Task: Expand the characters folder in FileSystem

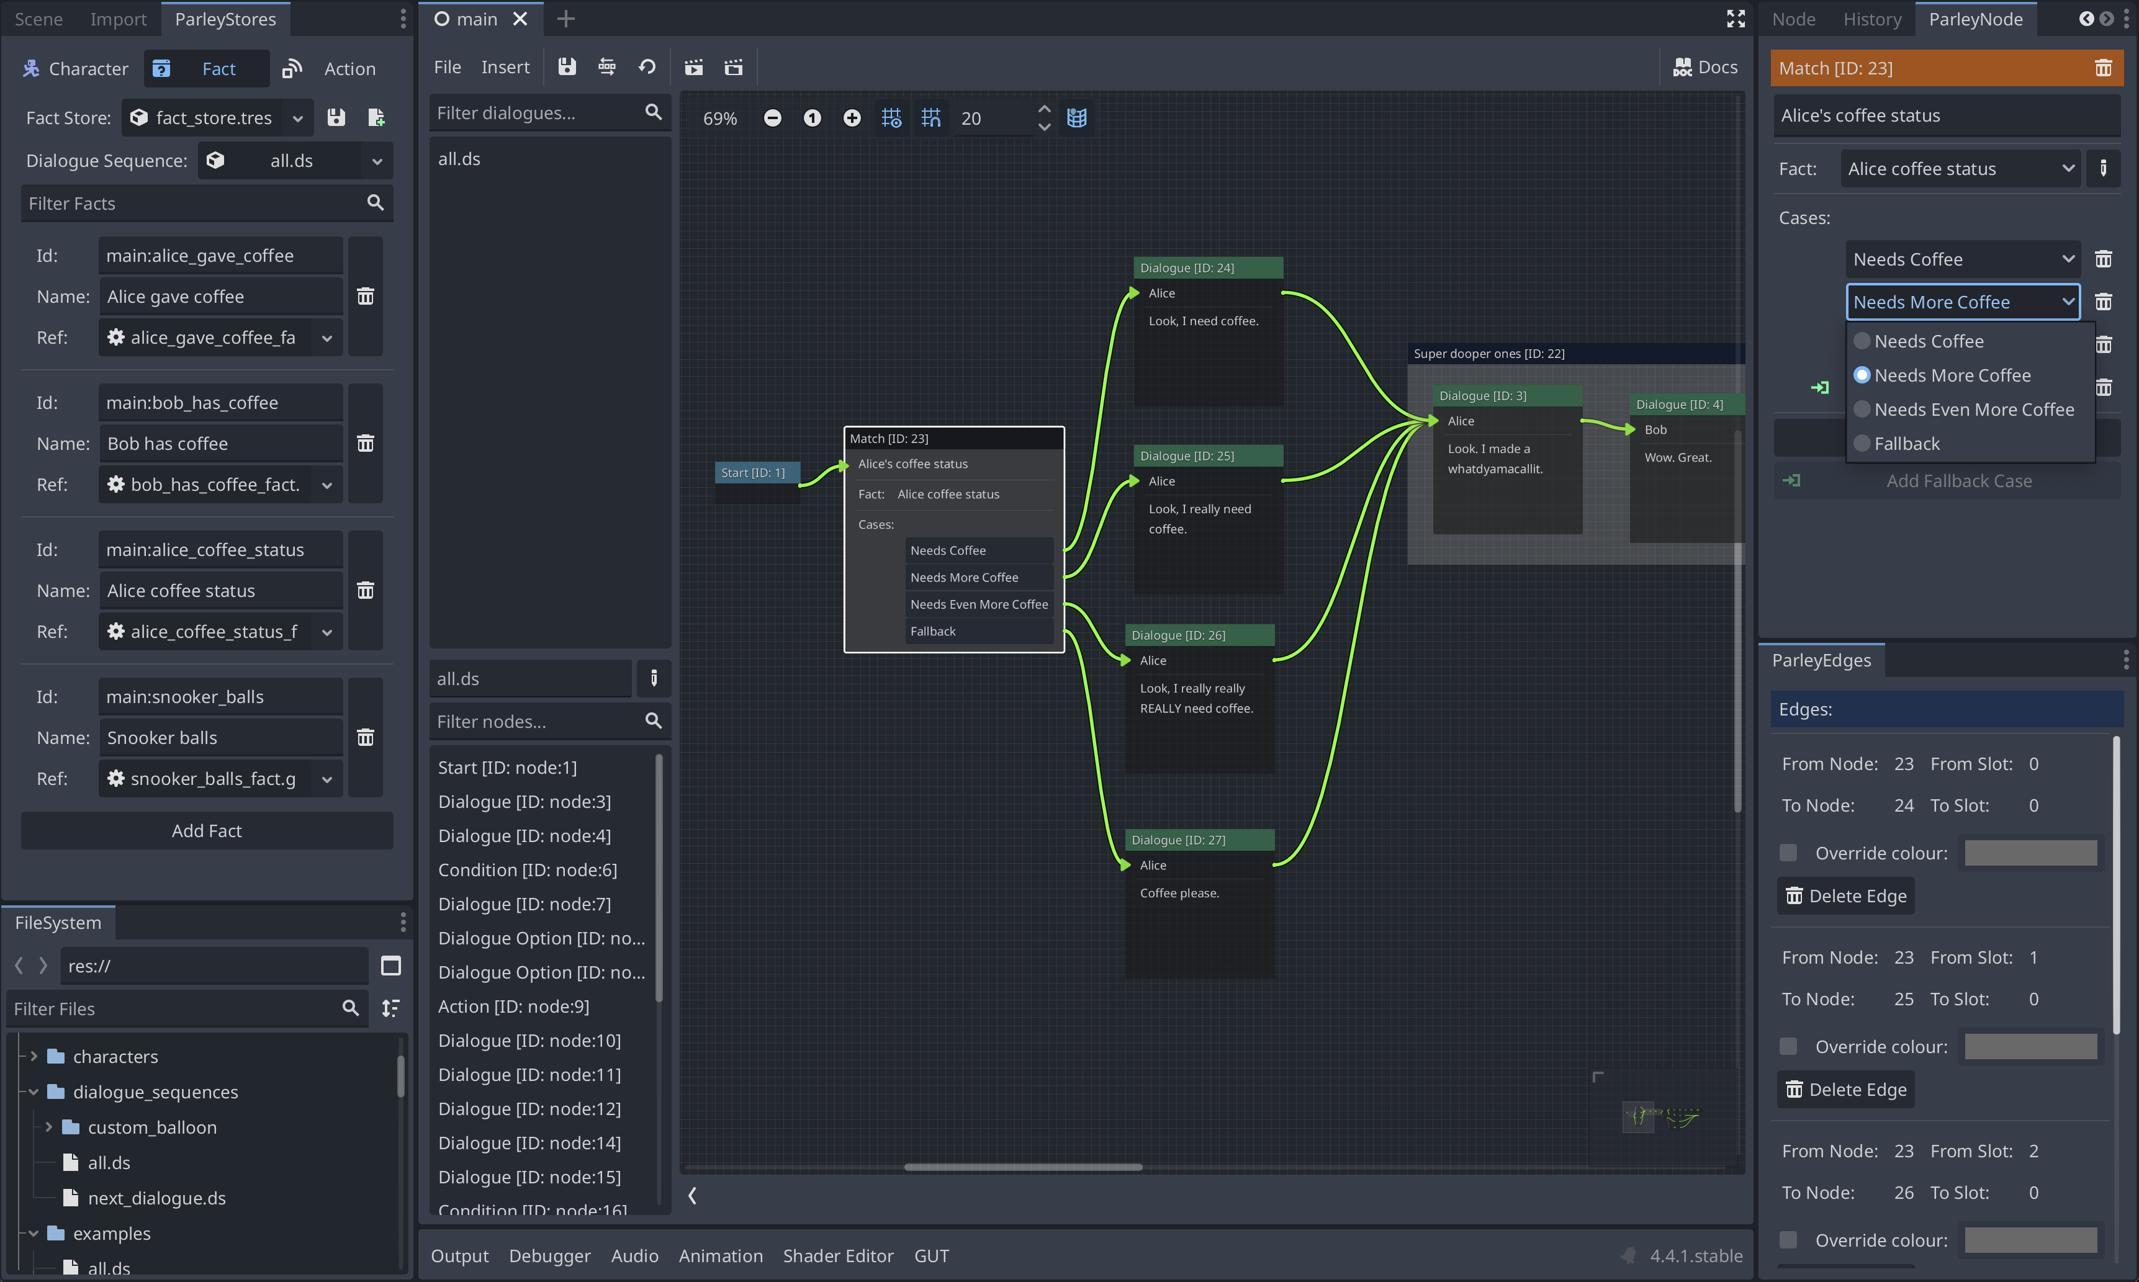Action: [34, 1057]
